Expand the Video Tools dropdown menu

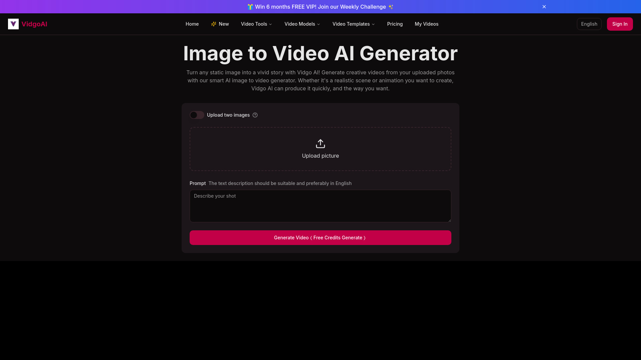click(257, 24)
